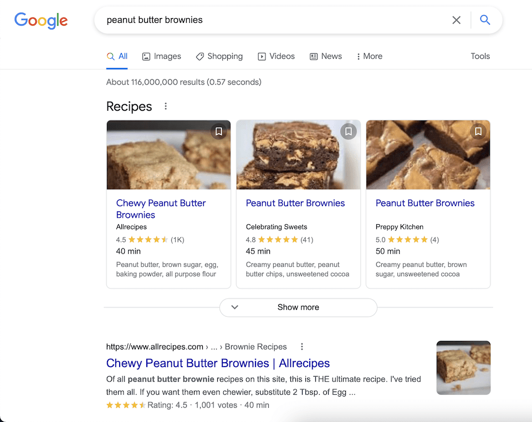Image resolution: width=532 pixels, height=422 pixels.
Task: Save the Celebrating Sweets recipe card
Action: (x=348, y=131)
